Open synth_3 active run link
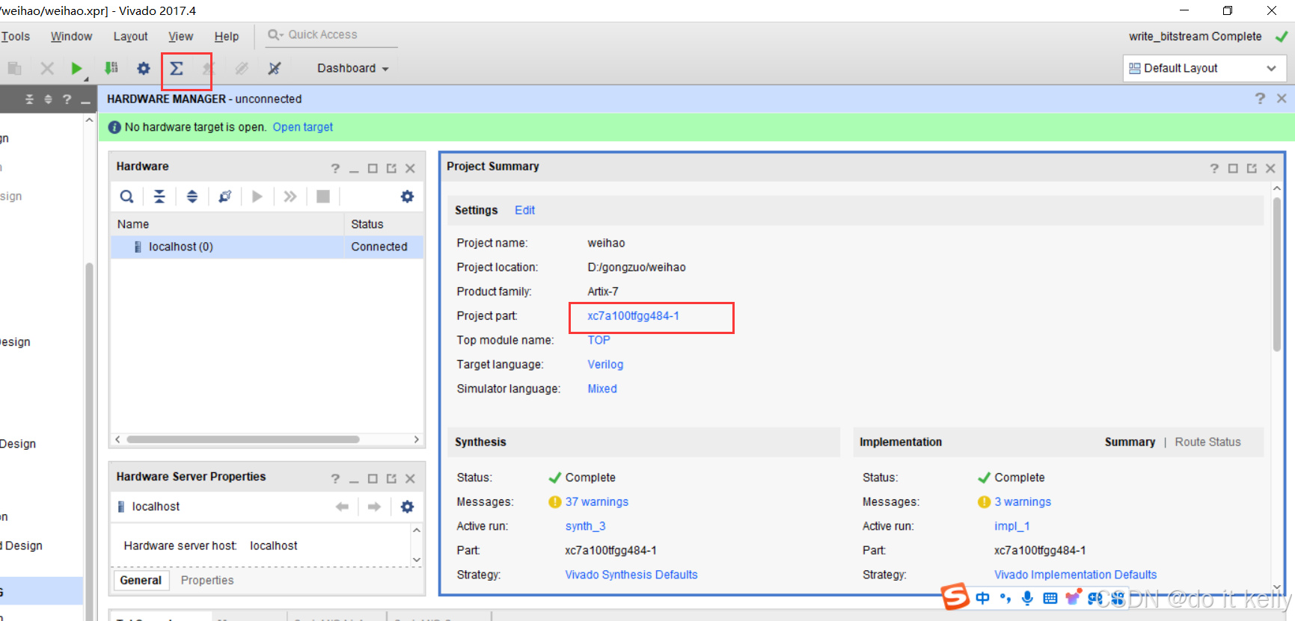This screenshot has height=621, width=1295. [585, 526]
